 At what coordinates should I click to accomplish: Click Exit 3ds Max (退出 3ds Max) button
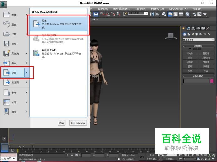click(x=78, y=123)
